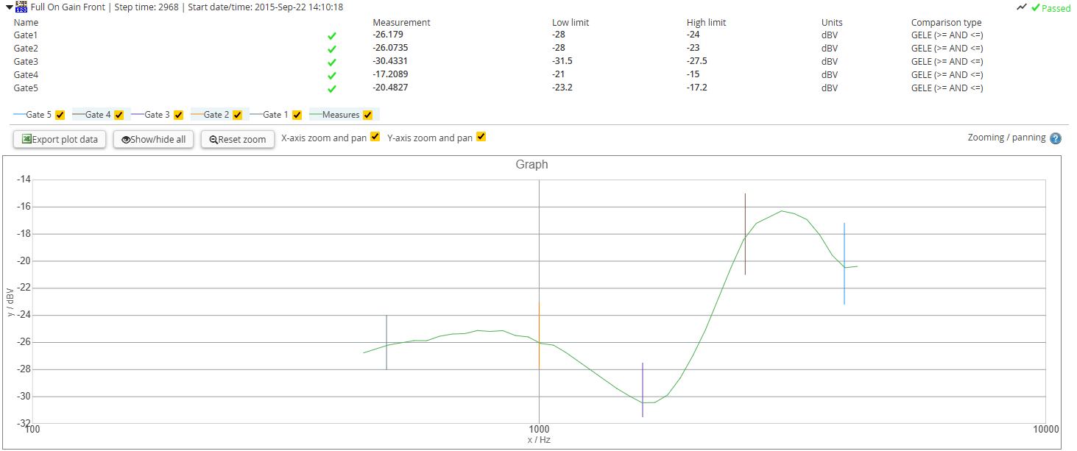Click the measurement value -20.4827
Viewport: 1077px width, 451px height.
click(390, 88)
